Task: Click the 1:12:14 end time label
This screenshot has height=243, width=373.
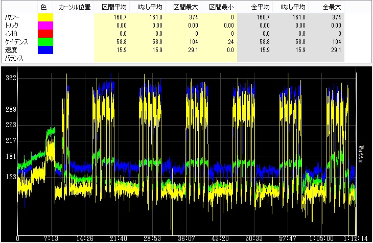Action: 356,238
